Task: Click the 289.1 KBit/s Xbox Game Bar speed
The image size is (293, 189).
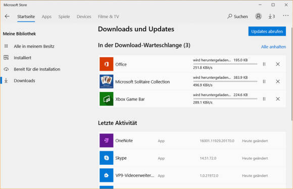Action: tap(203, 103)
